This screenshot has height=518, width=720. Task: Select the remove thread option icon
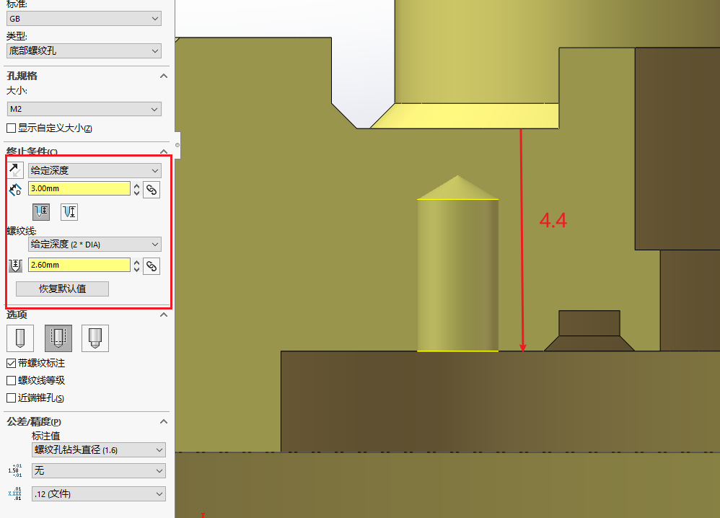pyautogui.click(x=96, y=338)
